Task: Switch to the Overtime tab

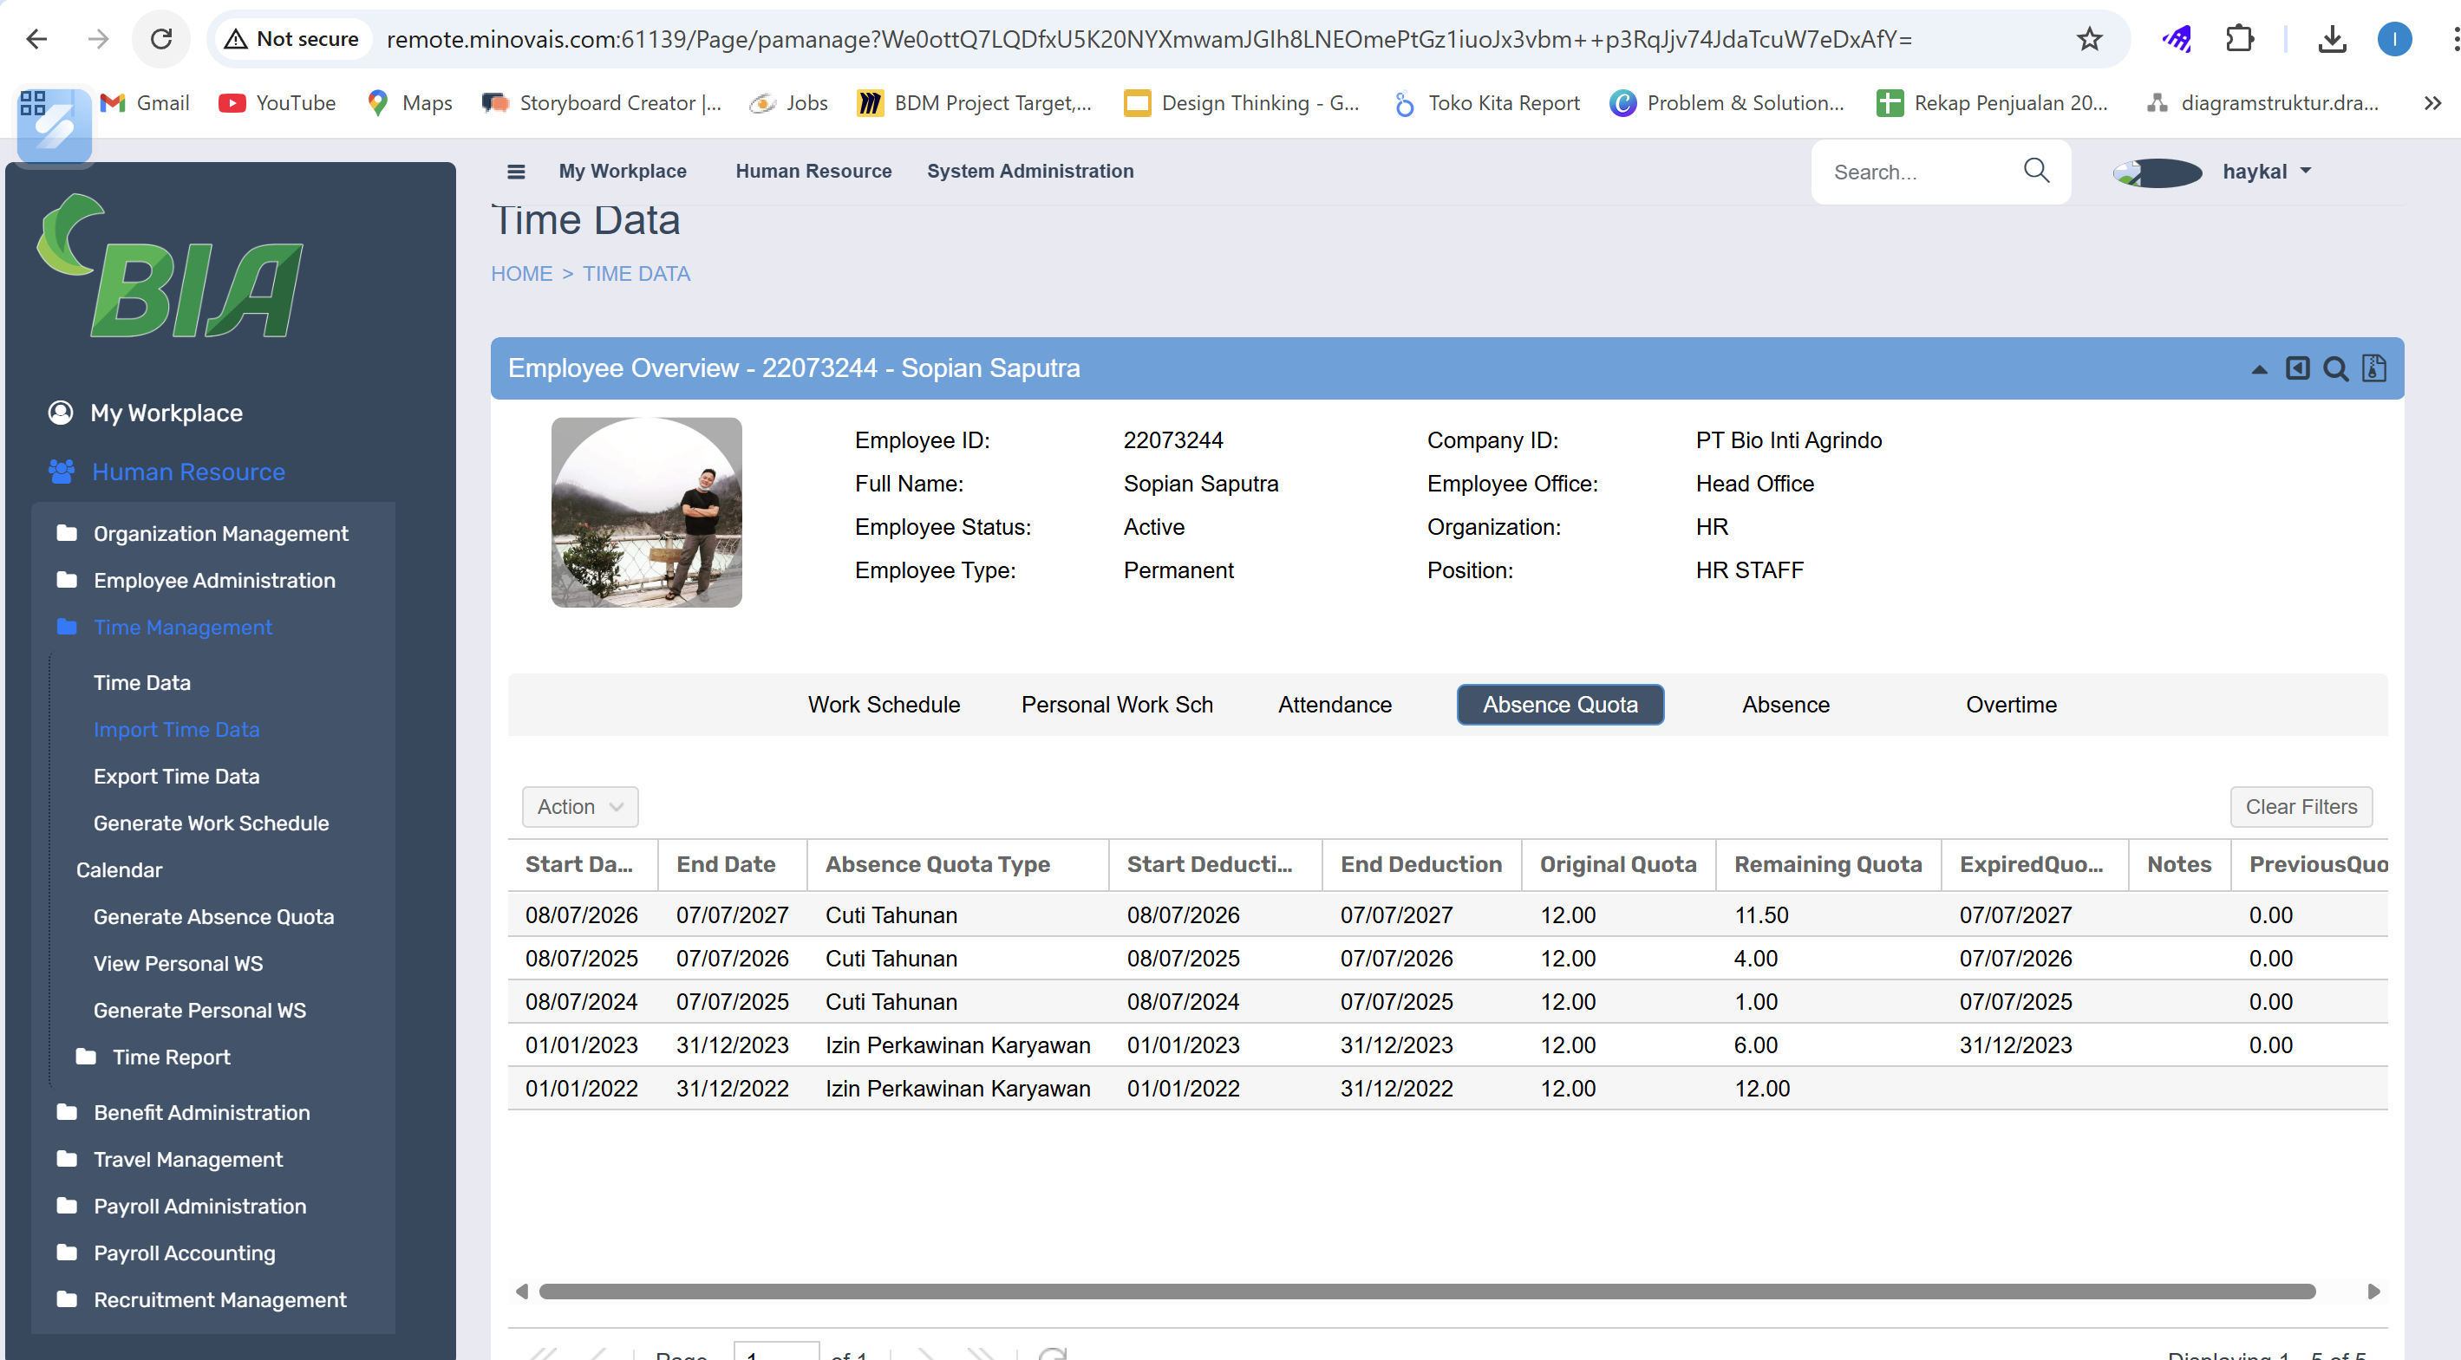Action: click(x=2010, y=705)
